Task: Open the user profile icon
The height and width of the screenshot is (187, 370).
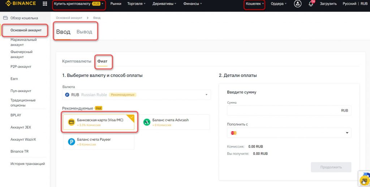Action: [x=298, y=4]
